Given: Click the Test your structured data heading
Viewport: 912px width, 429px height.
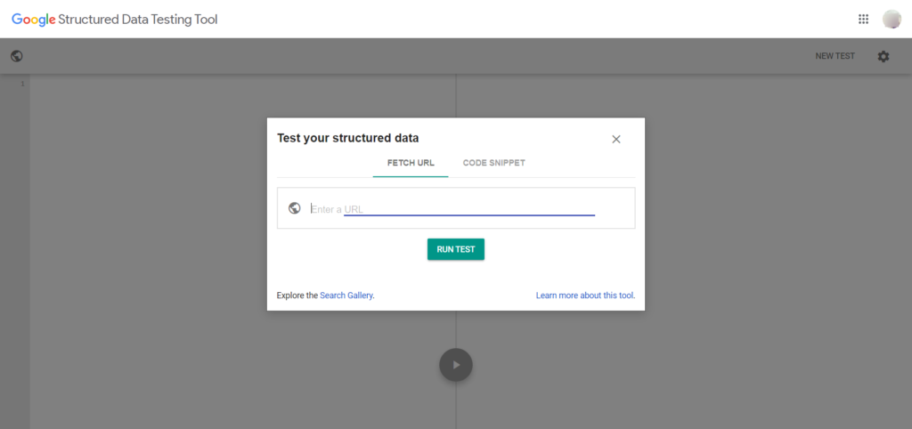Looking at the screenshot, I should [348, 138].
